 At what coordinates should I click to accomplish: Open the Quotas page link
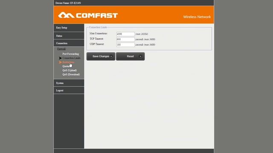pos(66,66)
